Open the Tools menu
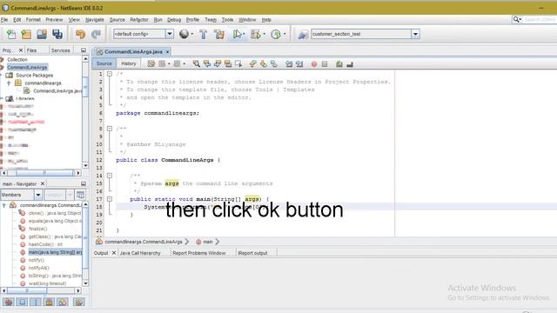The width and height of the screenshot is (557, 313). (x=227, y=20)
